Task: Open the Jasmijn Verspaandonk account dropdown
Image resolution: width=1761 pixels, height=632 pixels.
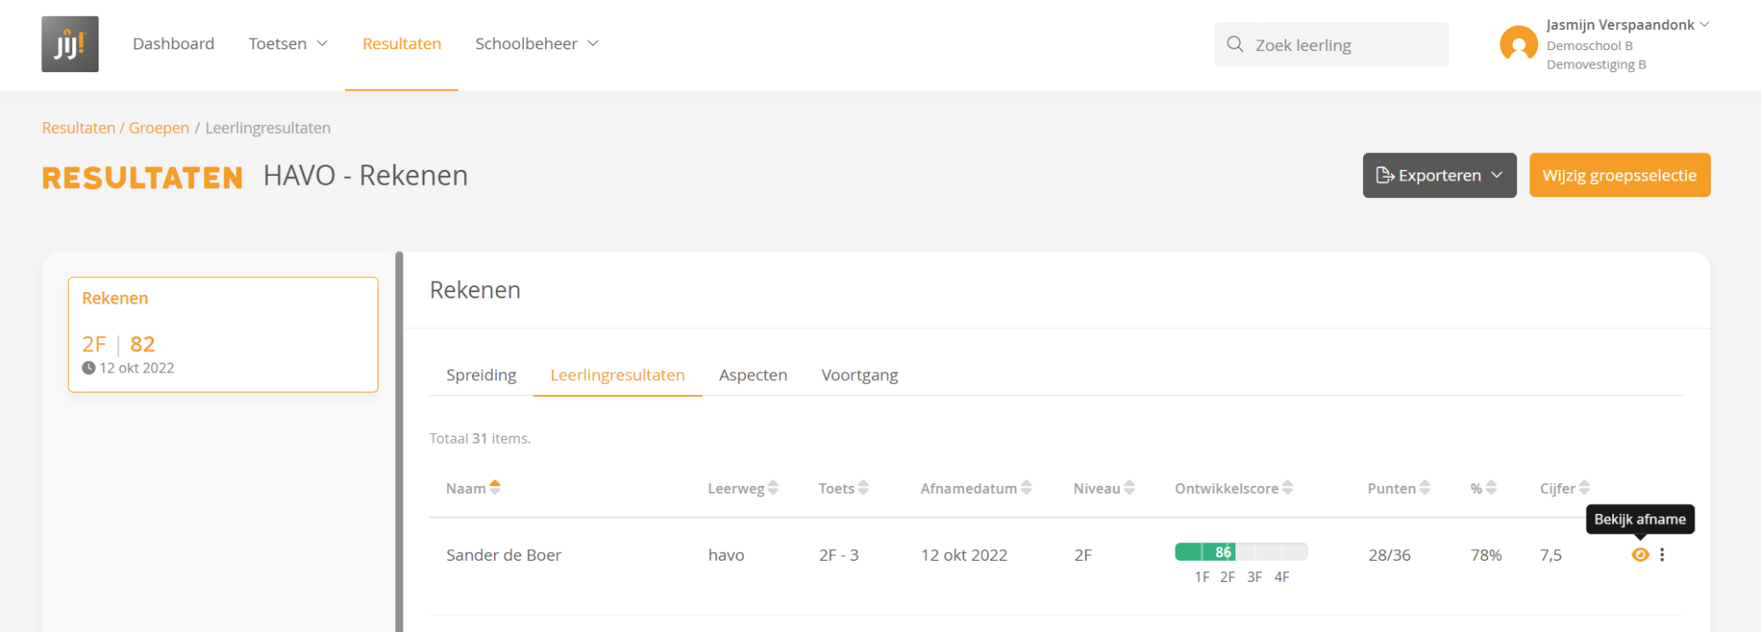Action: 1627,25
